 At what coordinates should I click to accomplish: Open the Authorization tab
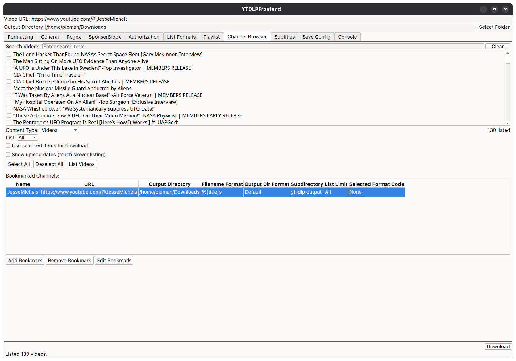144,37
